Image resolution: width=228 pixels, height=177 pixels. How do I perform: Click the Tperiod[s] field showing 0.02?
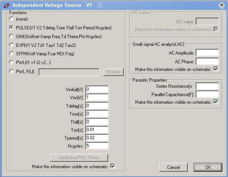click(x=97, y=138)
